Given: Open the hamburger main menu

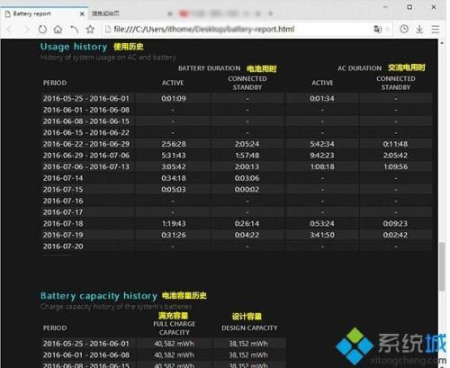Looking at the screenshot, I should point(436,29).
